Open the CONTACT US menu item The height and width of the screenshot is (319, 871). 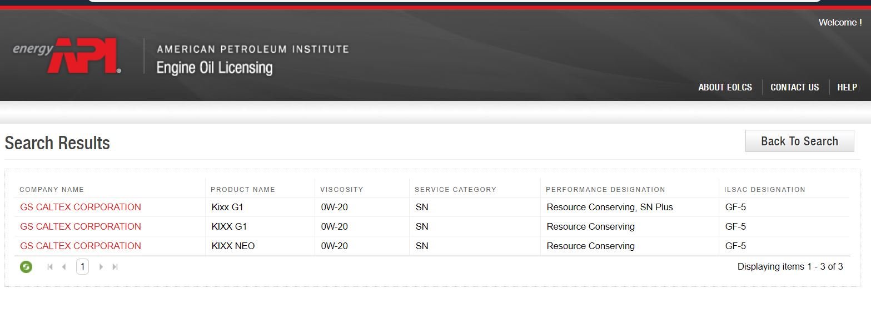pyautogui.click(x=794, y=87)
